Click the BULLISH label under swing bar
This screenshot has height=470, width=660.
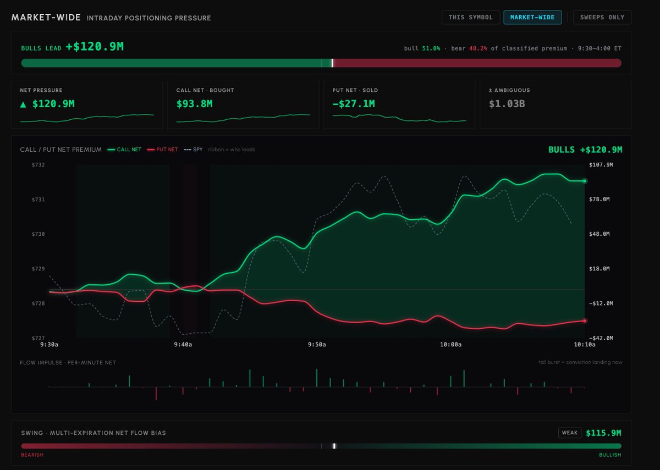pos(610,455)
